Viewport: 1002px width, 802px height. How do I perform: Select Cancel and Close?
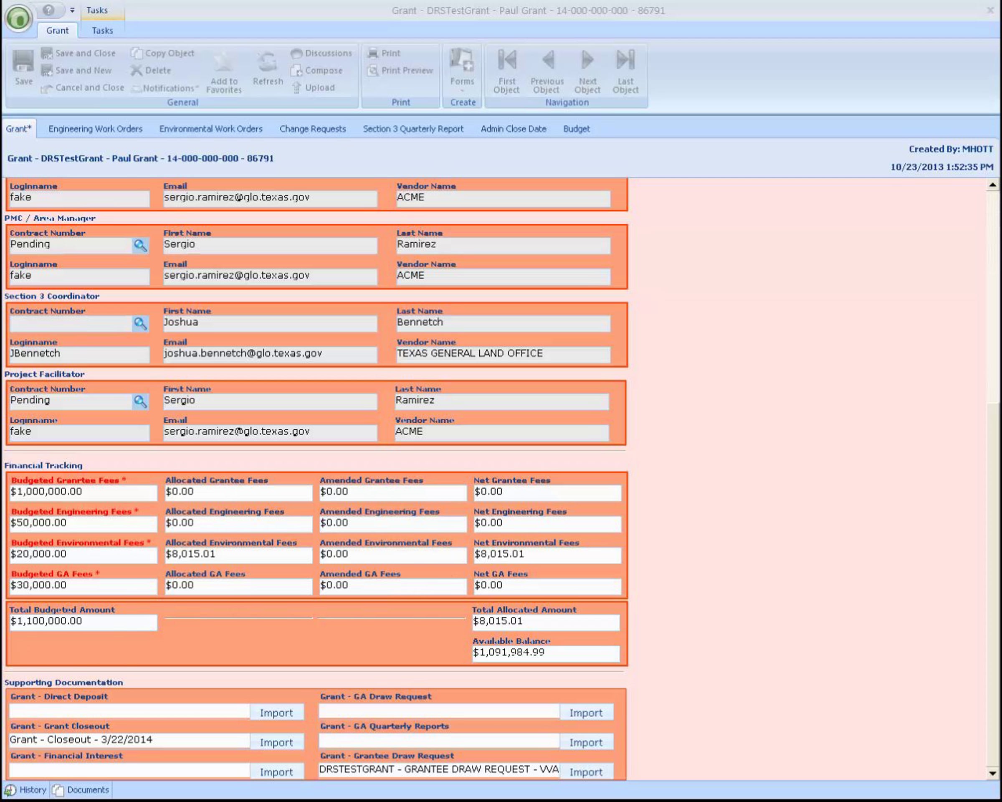point(83,88)
